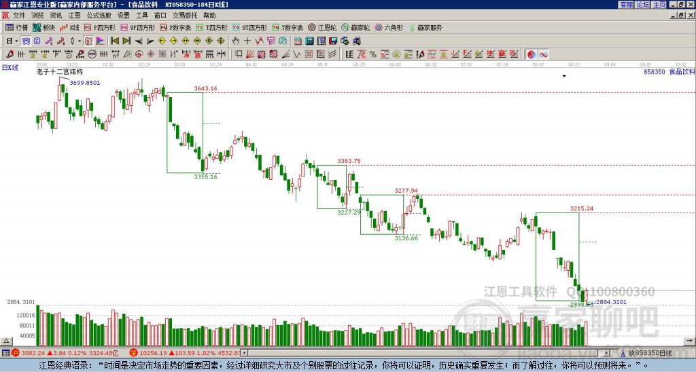This screenshot has height=372, width=696.
Task: Open the 赢家轮 wheel tool
Action: click(x=355, y=27)
